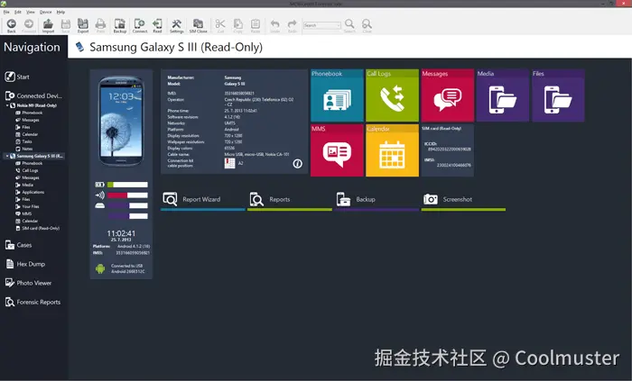Open the yellow Calendar tile
The width and height of the screenshot is (632, 381).
coord(392,150)
